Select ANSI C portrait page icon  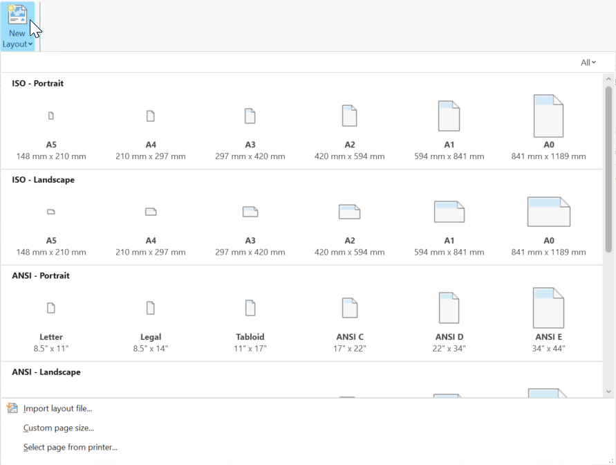pos(350,308)
